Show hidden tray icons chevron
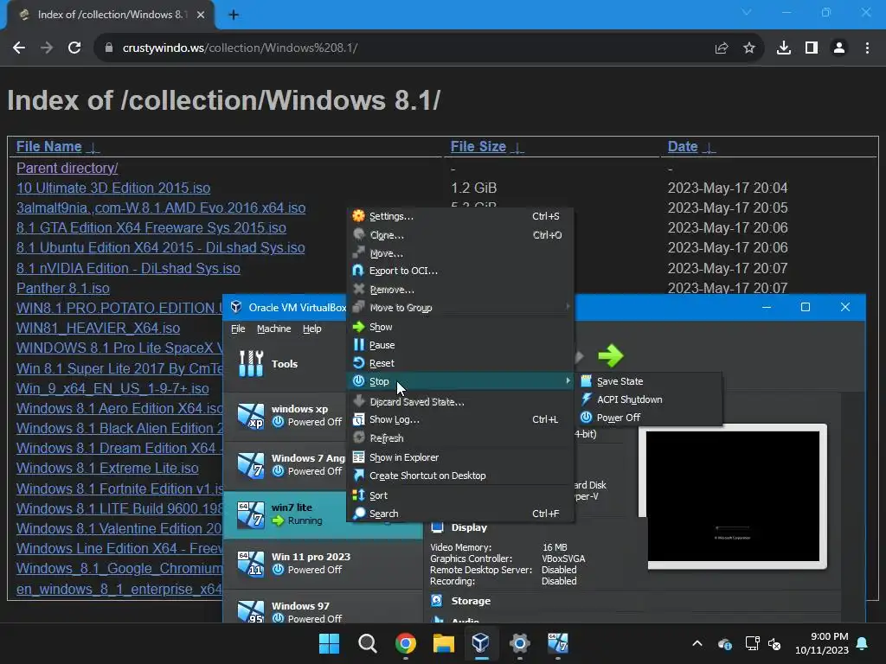 tap(697, 643)
